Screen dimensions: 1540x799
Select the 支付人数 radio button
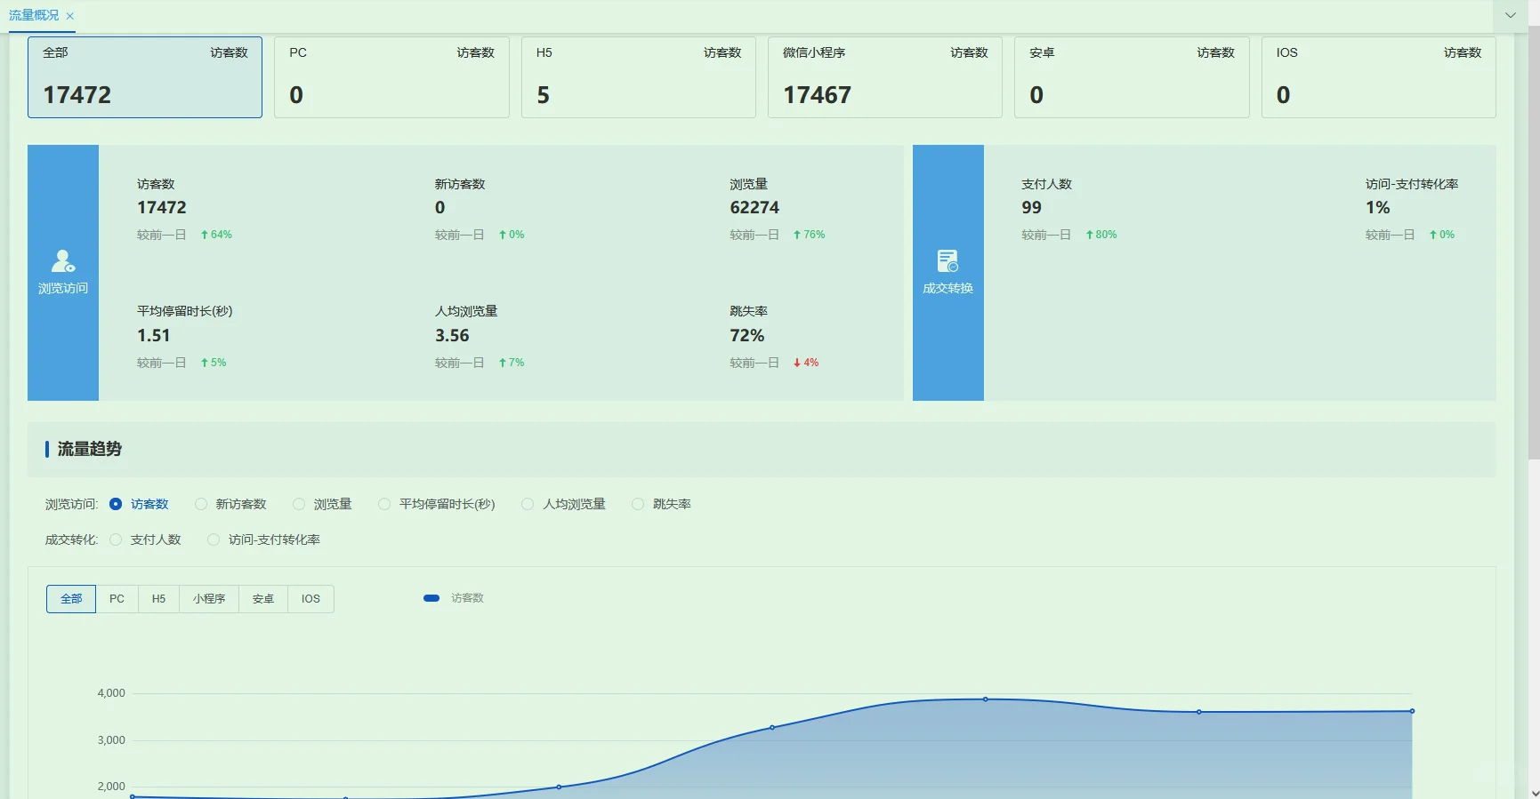click(x=116, y=539)
